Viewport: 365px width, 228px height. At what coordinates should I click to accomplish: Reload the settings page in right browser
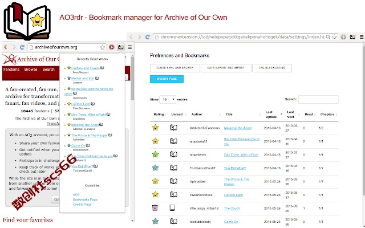pyautogui.click(x=148, y=36)
